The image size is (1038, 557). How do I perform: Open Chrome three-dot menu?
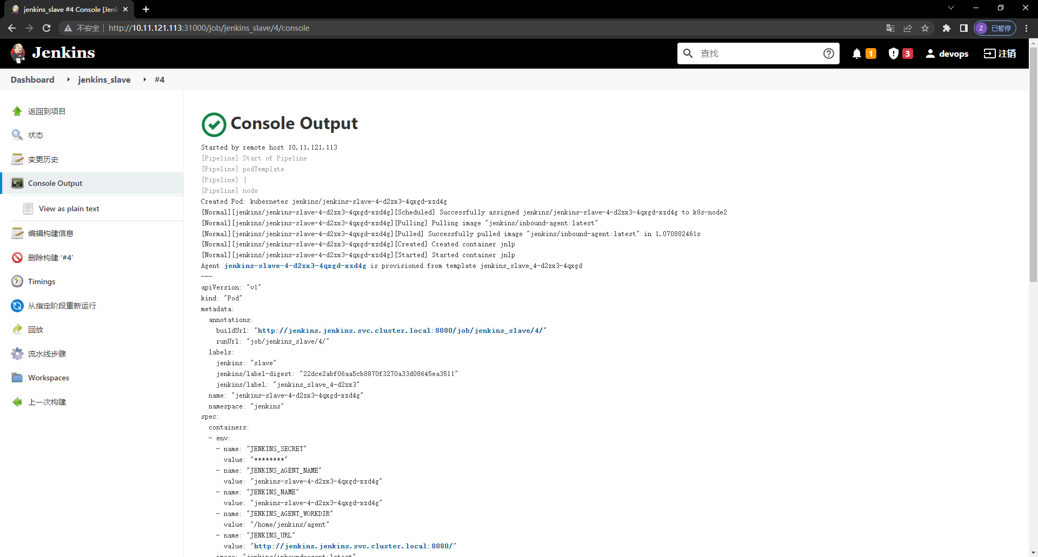[x=1026, y=28]
